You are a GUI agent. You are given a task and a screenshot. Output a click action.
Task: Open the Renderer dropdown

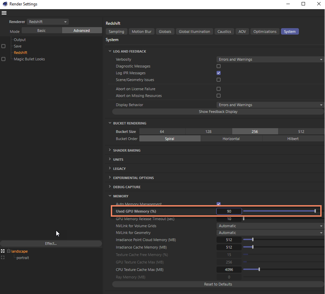[47, 22]
